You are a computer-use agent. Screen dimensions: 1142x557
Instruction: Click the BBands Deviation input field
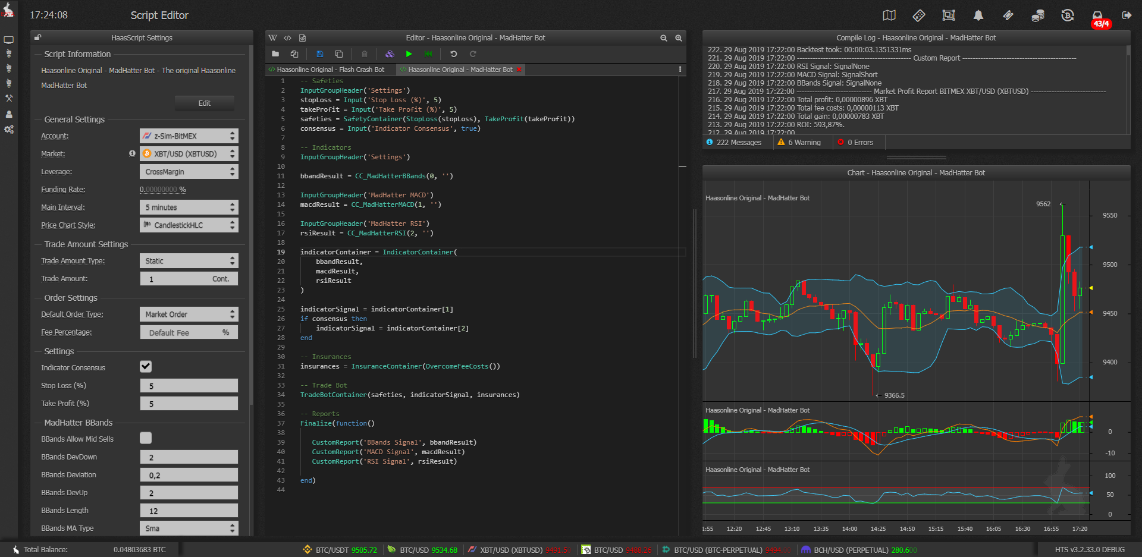189,475
